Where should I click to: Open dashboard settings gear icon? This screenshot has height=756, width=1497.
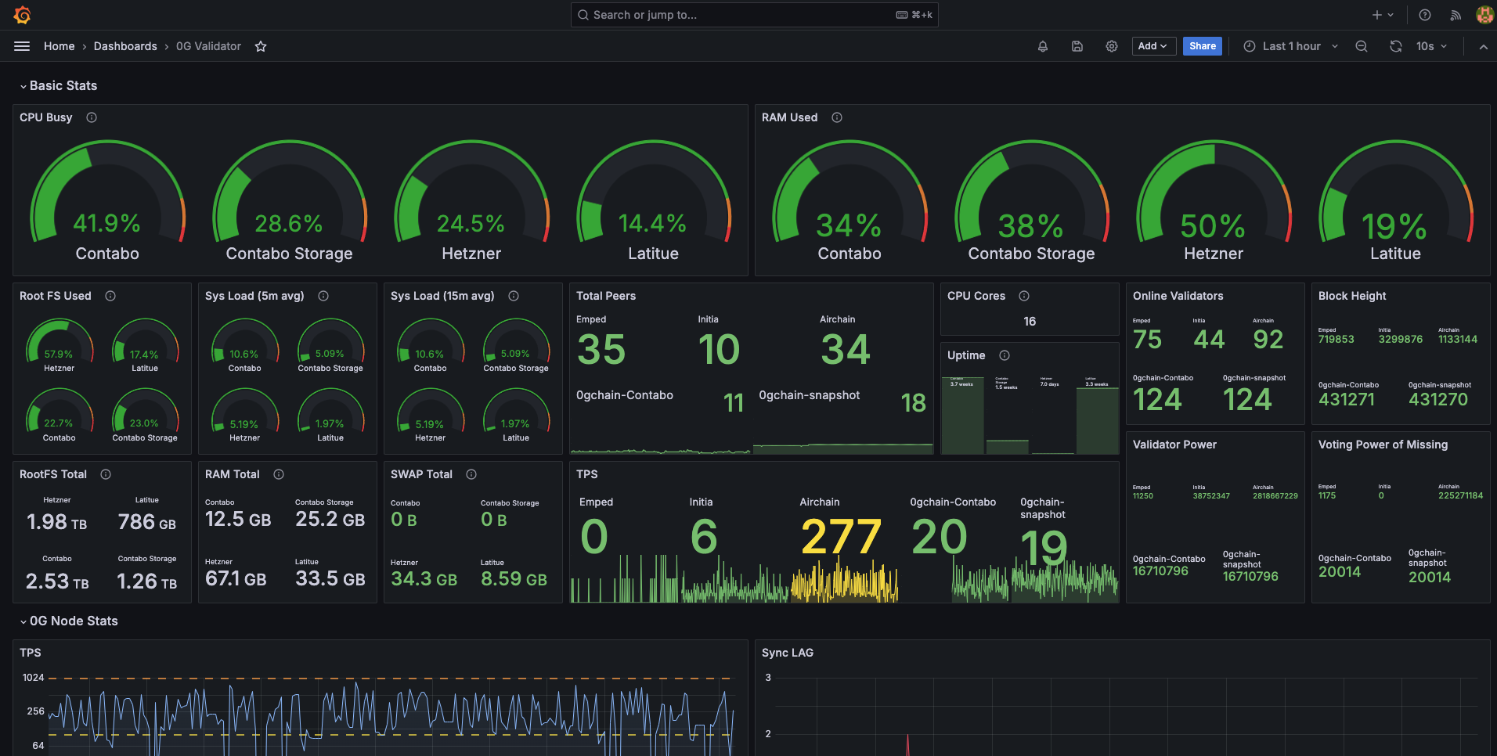(1112, 46)
